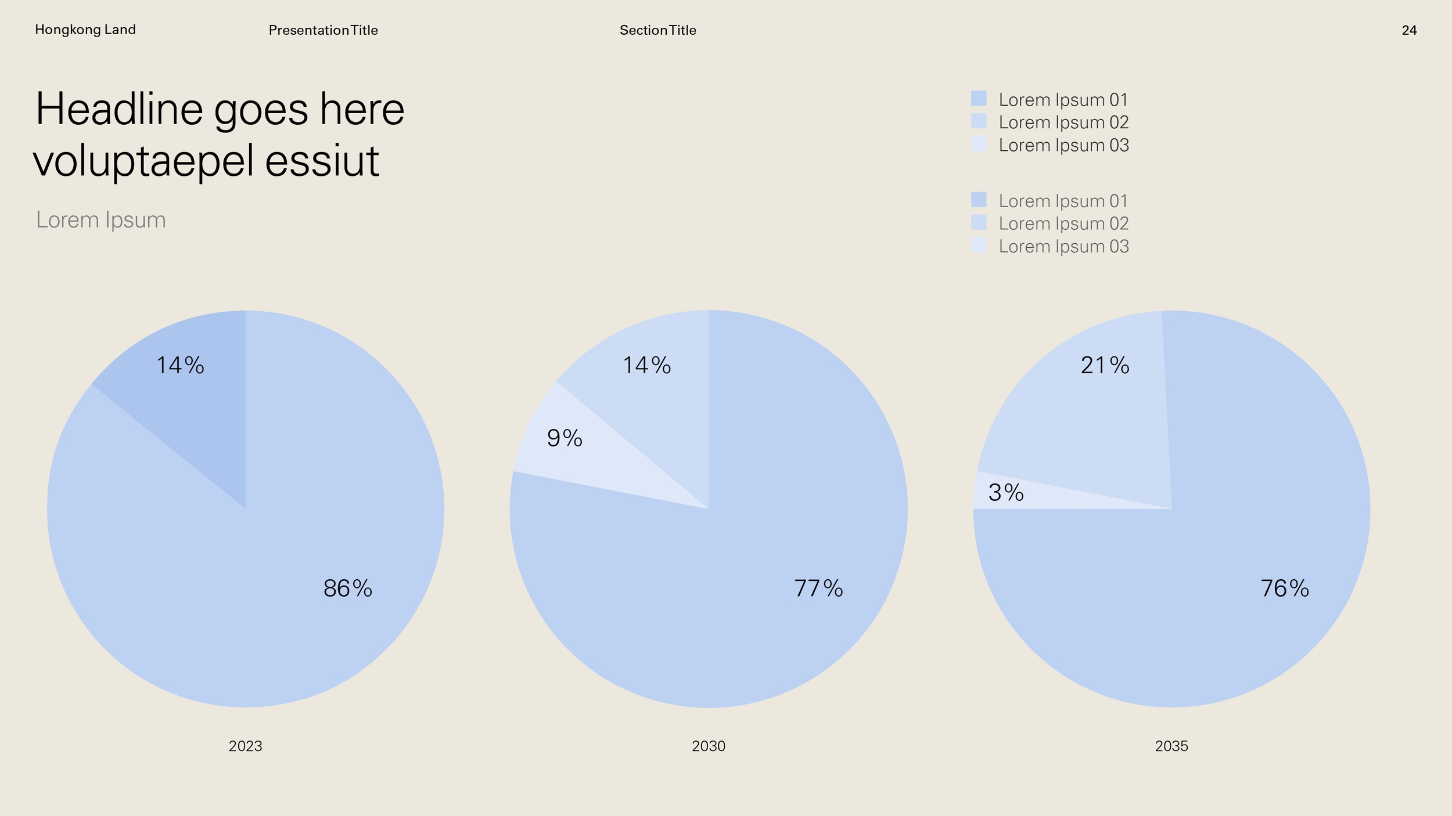This screenshot has width=1452, height=816.
Task: Select the 21% slice in the 2035 pie
Action: [x=1092, y=418]
